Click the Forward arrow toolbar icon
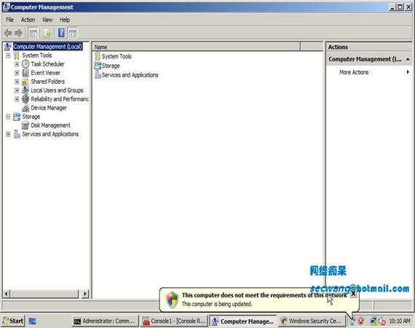 tap(18, 33)
